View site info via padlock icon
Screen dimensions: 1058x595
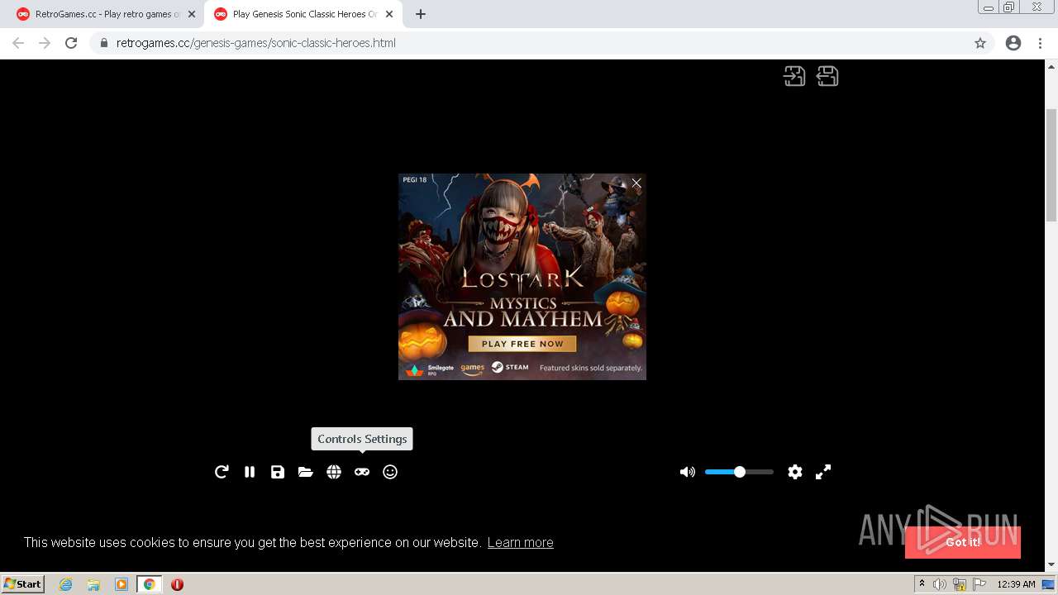coord(103,43)
